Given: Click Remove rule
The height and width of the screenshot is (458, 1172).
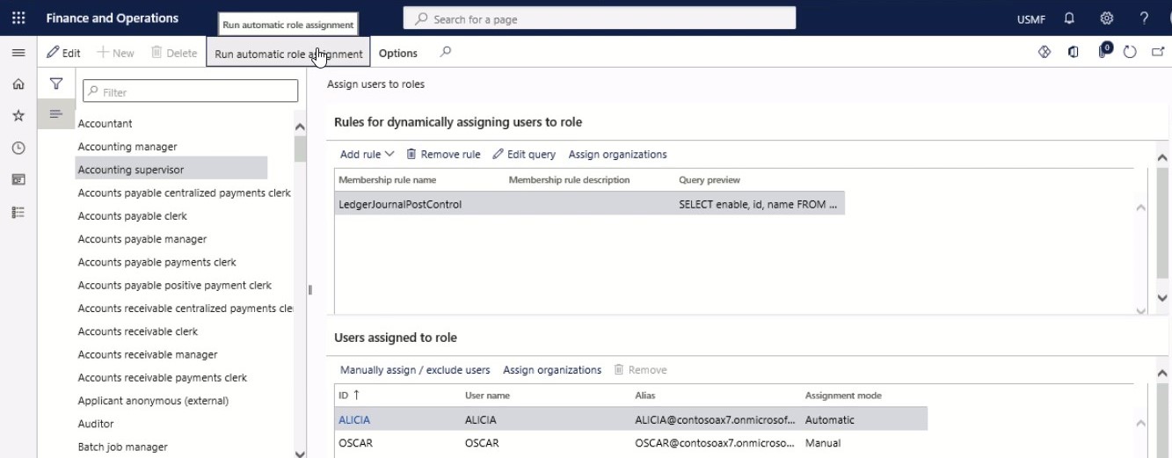Looking at the screenshot, I should pos(443,154).
